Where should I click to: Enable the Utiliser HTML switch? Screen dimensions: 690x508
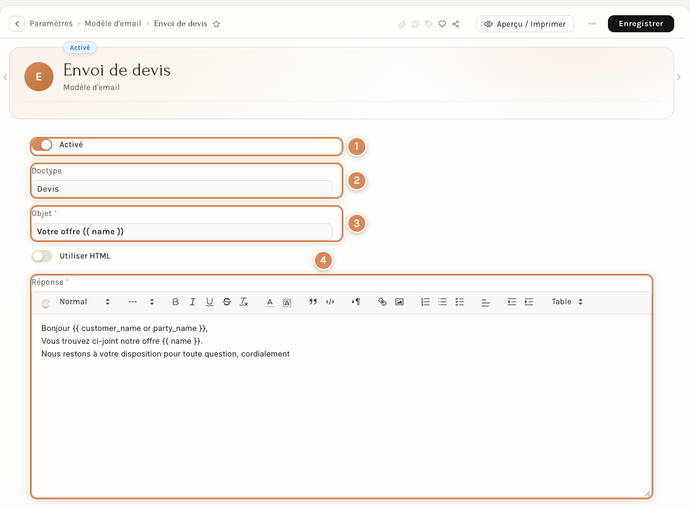tap(42, 256)
